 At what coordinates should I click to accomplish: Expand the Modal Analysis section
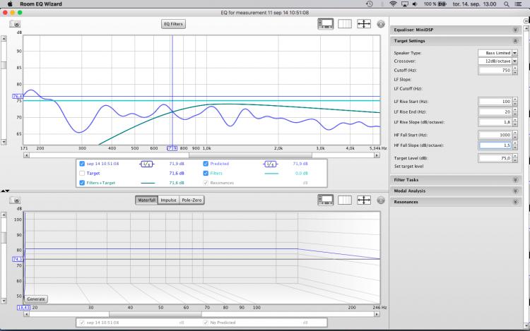515,191
